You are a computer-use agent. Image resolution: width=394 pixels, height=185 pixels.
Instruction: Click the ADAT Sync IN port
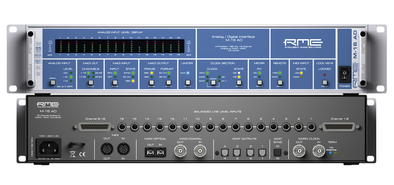278,152
